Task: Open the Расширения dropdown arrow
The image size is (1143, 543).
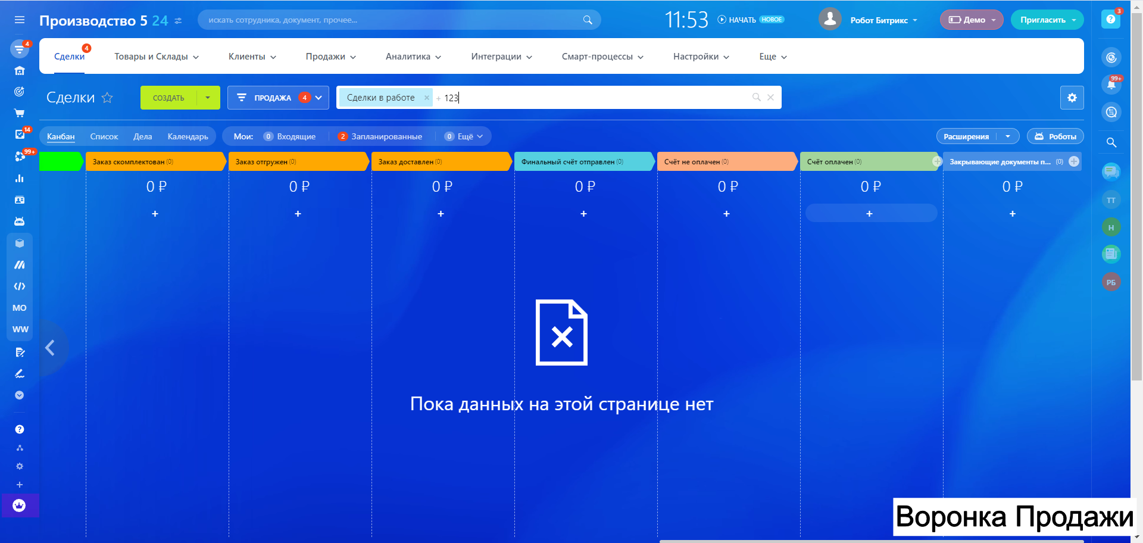Action: (1008, 136)
